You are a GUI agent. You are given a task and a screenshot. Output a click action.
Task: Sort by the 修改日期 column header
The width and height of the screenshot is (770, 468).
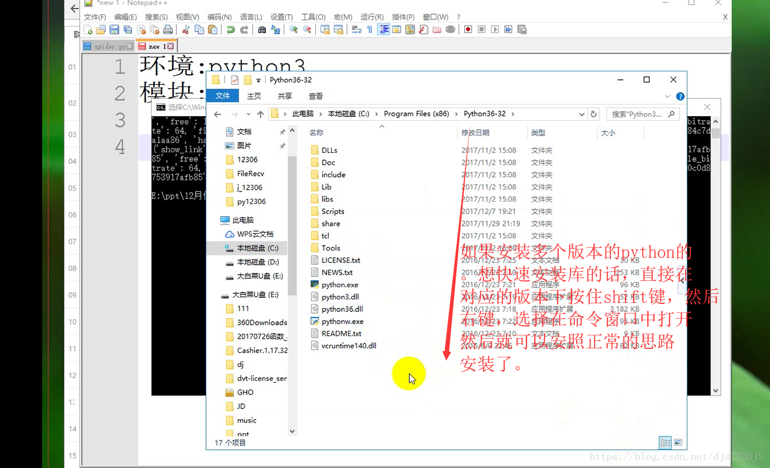click(x=475, y=133)
